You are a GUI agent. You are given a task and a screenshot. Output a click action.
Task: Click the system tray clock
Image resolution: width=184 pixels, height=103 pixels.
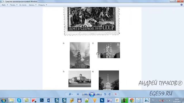pos(177,100)
